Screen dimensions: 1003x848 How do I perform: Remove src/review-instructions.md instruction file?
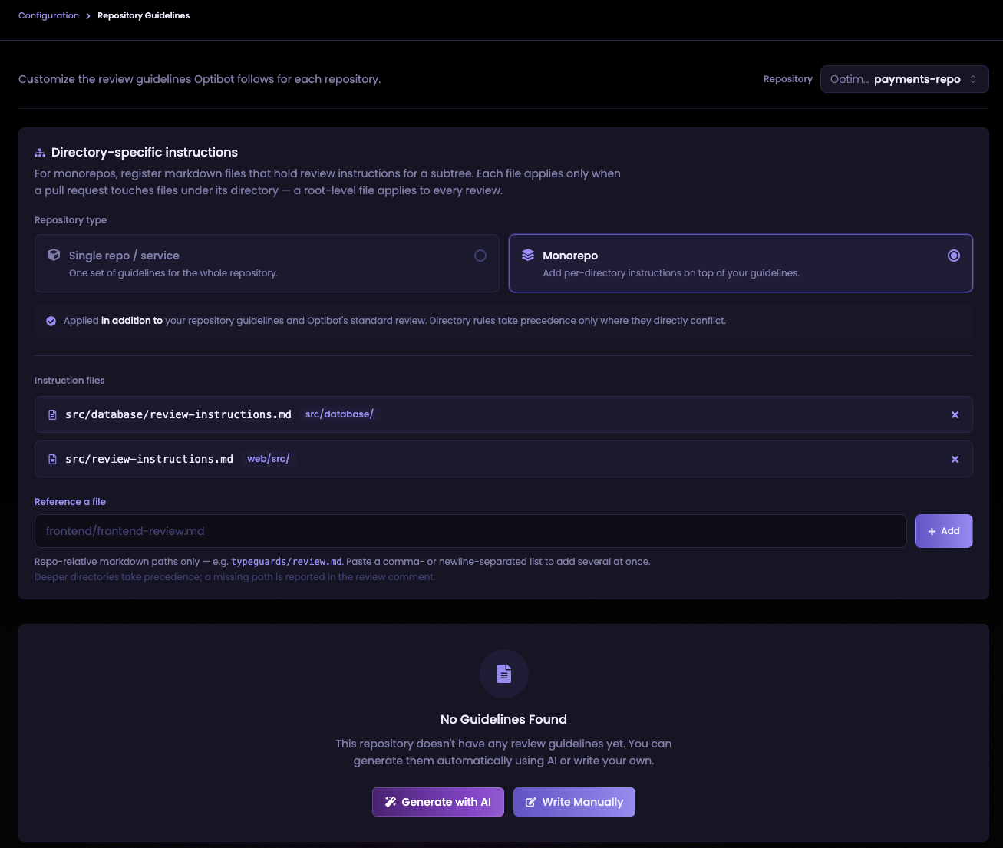(955, 459)
